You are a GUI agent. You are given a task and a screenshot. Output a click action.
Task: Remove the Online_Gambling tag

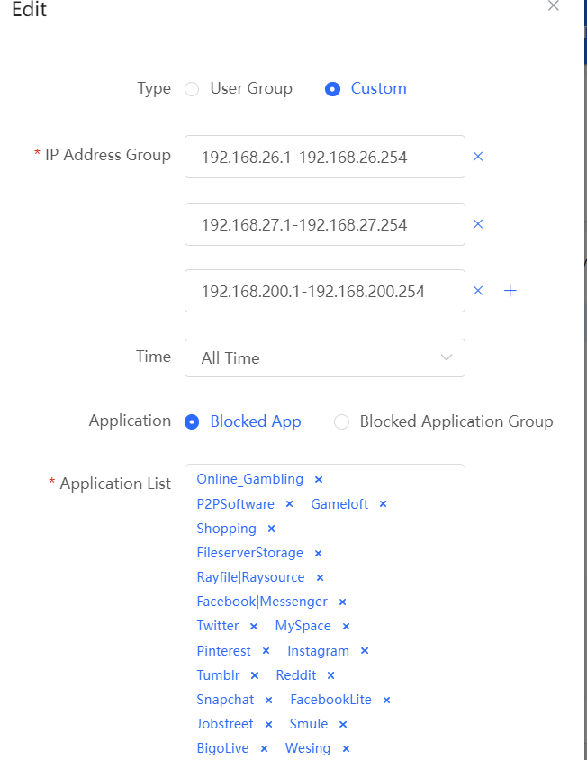319,479
